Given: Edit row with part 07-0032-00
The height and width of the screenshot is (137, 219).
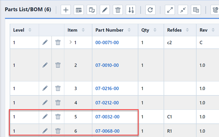Looking at the screenshot, I should pos(45,117).
